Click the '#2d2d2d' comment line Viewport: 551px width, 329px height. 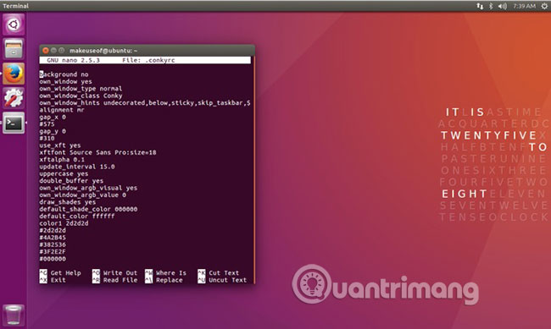point(53,230)
